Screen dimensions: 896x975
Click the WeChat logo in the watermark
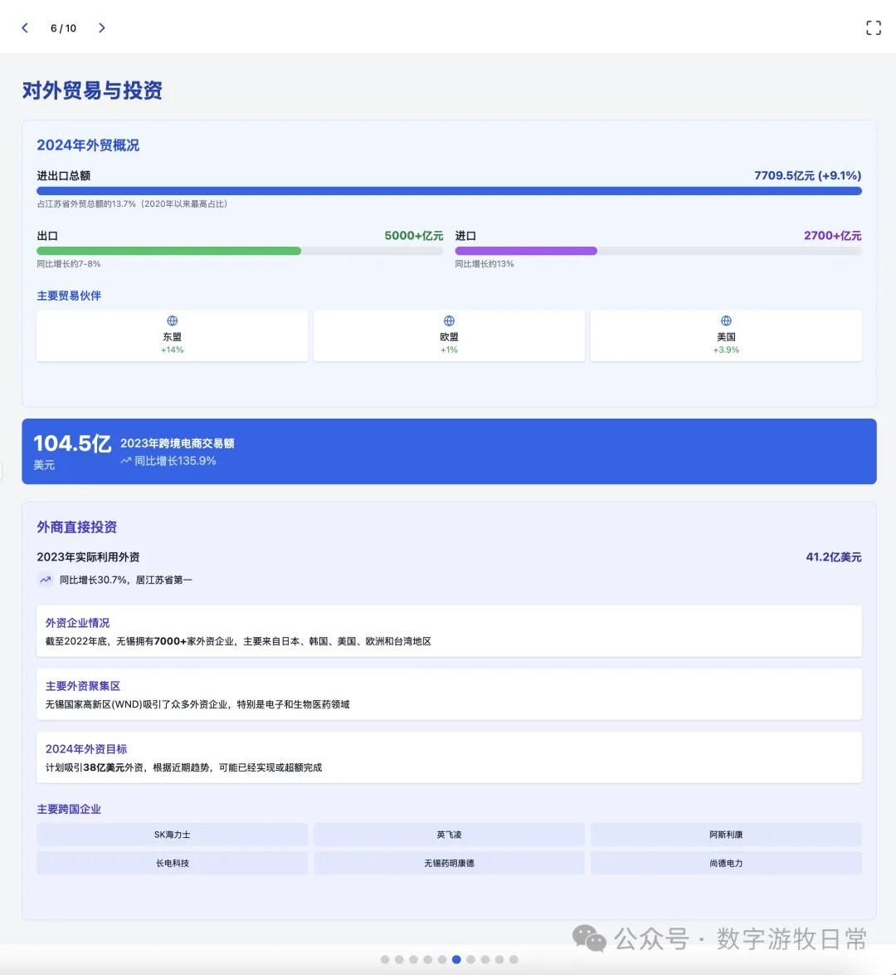tap(591, 938)
